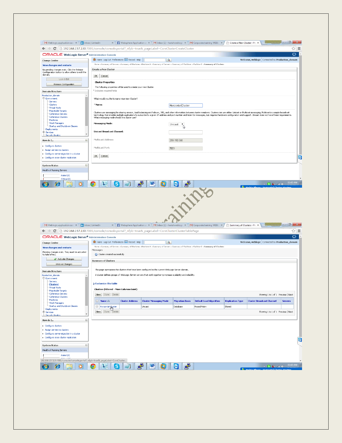Switch to Websphere Application tab in Create a New Cluster browser
Viewport: 342px width, 443px height.
[133, 43]
